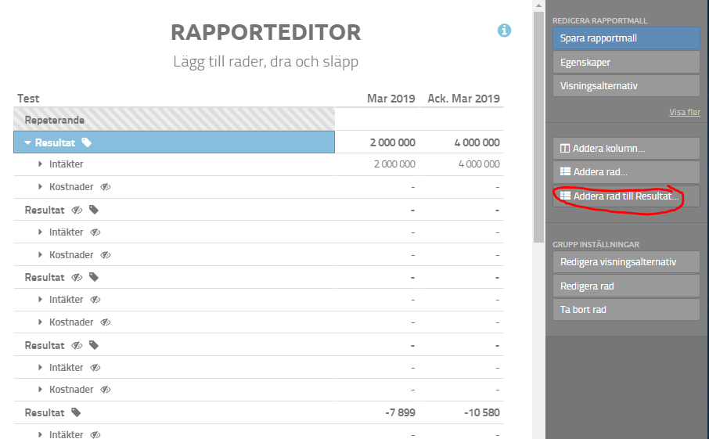This screenshot has height=439, width=709.
Task: Select the striped Repeterande row
Action: (x=174, y=120)
